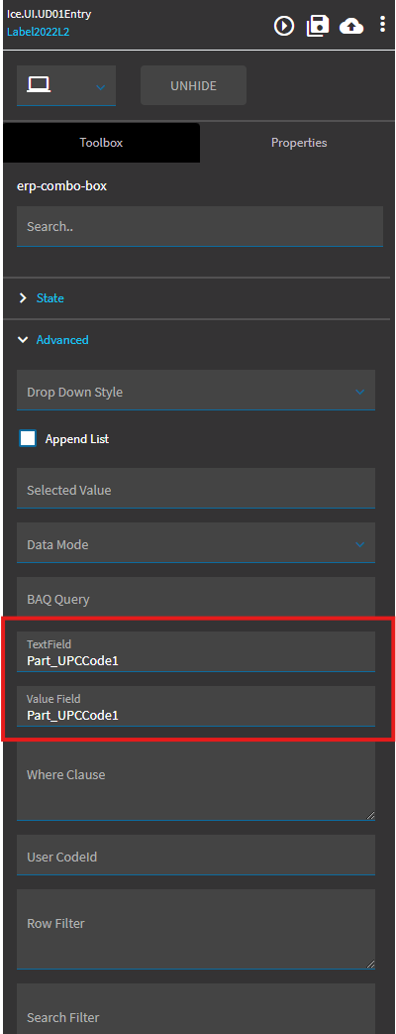The image size is (396, 1034).
Task: Click the erp-combo-box component label
Action: click(62, 186)
